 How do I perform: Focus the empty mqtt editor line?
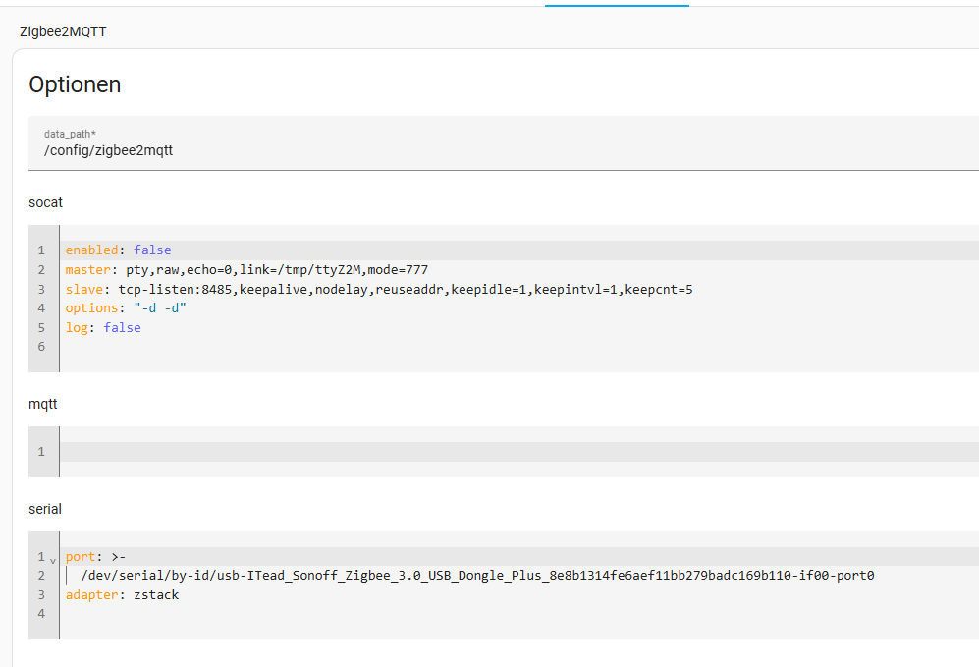(x=491, y=452)
